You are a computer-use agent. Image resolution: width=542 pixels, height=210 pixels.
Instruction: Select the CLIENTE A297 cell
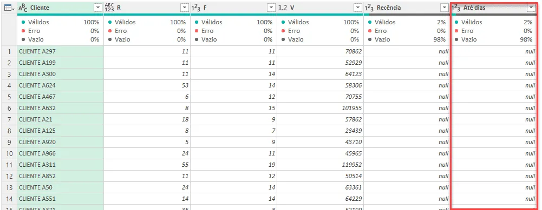coord(60,51)
